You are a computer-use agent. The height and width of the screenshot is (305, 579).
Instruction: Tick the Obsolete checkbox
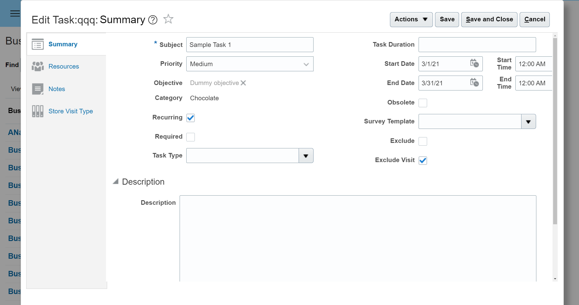pos(423,103)
